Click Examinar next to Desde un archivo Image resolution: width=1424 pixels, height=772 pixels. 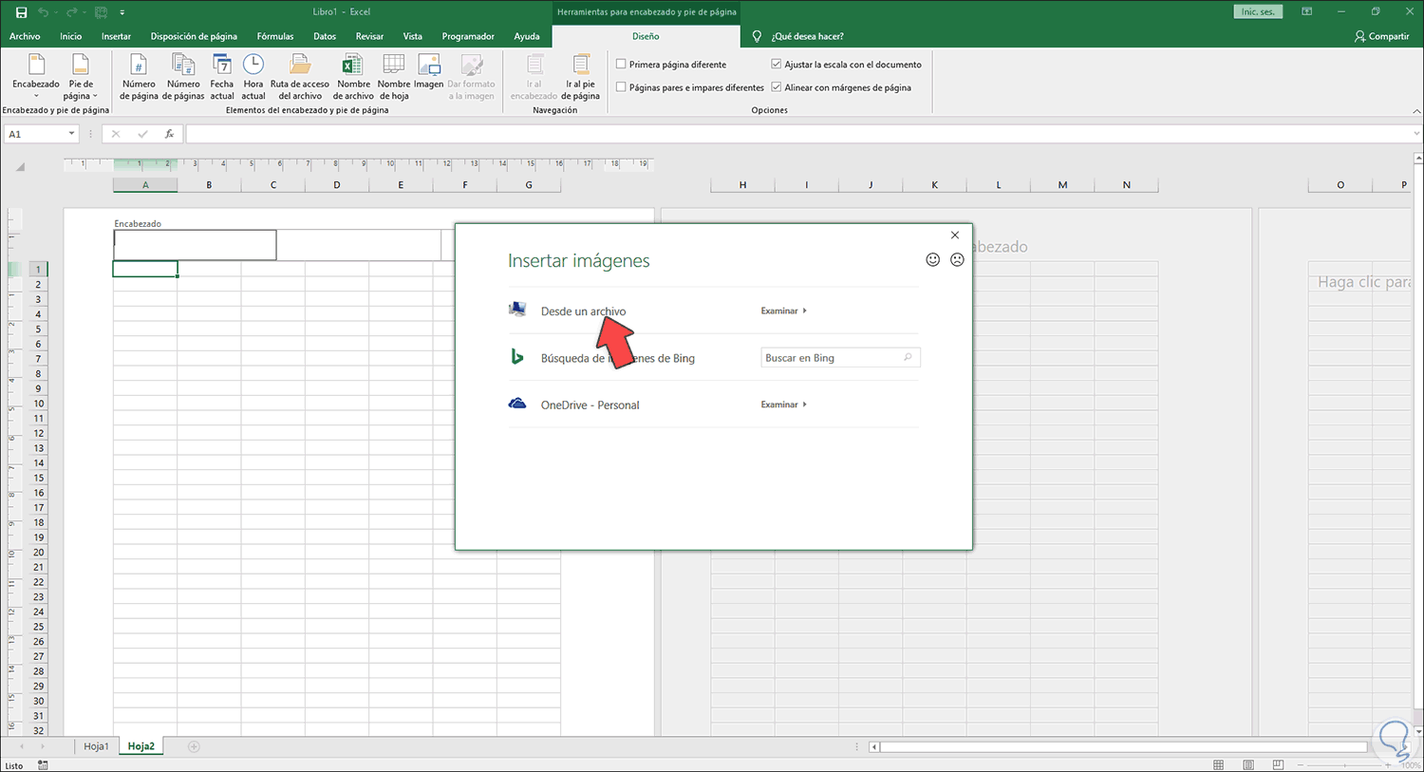(x=783, y=311)
